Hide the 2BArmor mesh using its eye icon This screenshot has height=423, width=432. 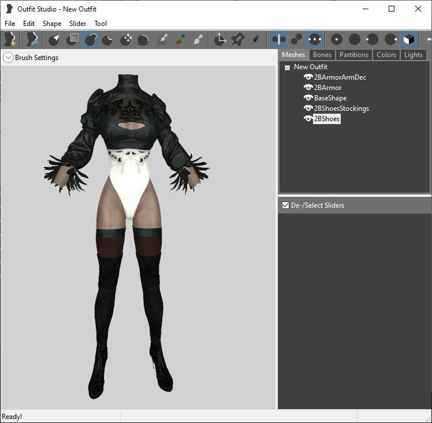[x=308, y=88]
